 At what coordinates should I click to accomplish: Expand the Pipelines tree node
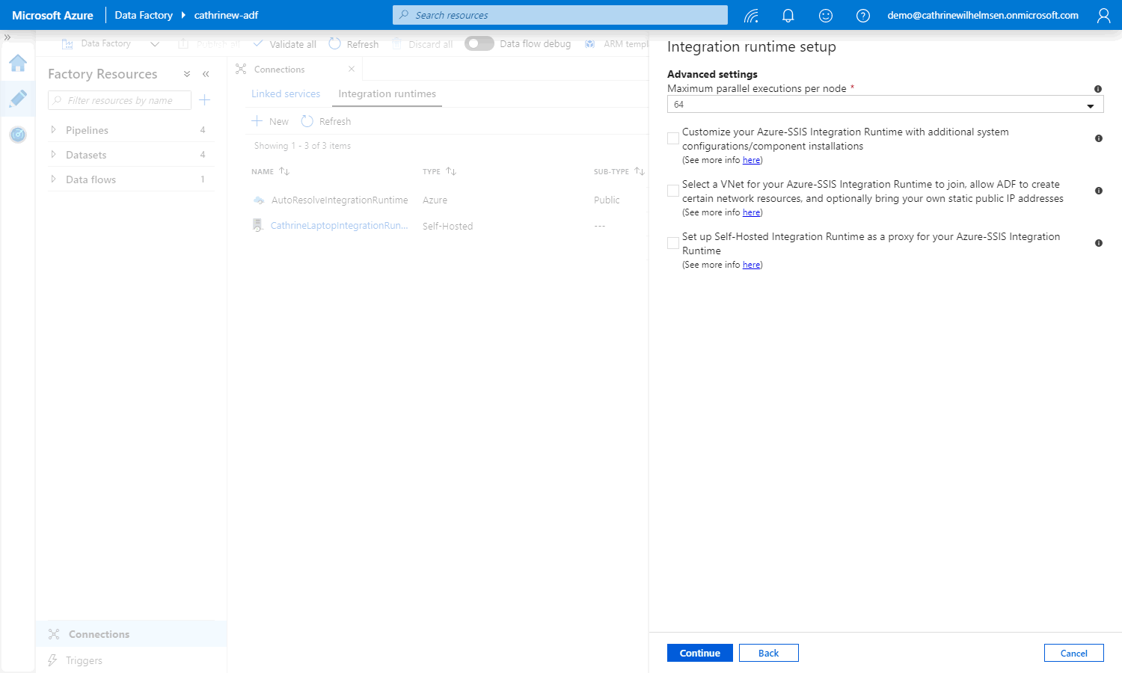(x=53, y=130)
